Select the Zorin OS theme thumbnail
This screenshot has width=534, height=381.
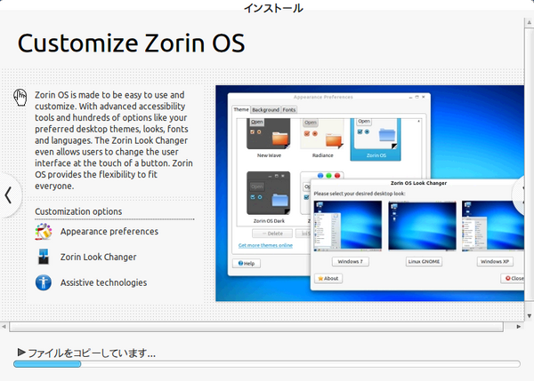tap(376, 139)
